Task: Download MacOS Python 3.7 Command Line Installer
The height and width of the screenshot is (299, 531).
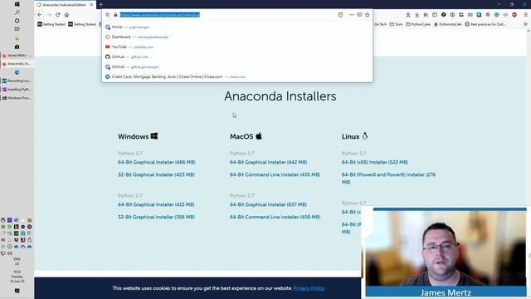Action: coord(275,174)
